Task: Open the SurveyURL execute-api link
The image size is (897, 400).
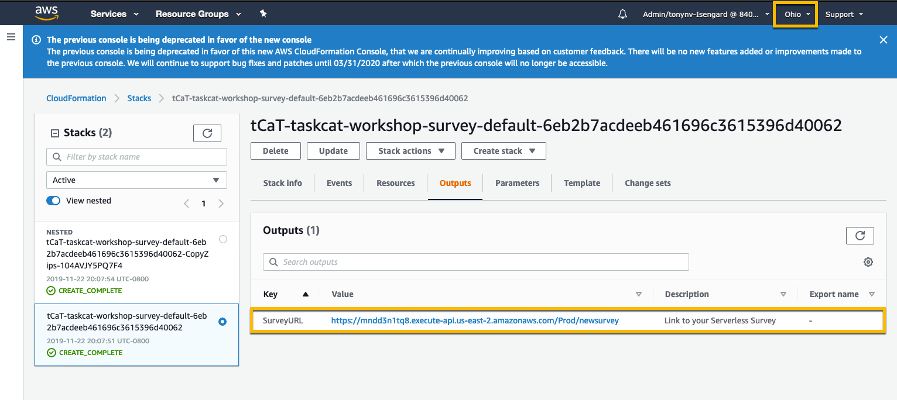Action: [x=475, y=320]
